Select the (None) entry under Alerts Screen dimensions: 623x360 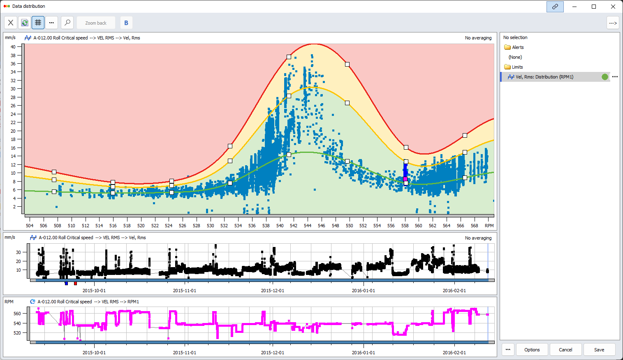pos(514,57)
